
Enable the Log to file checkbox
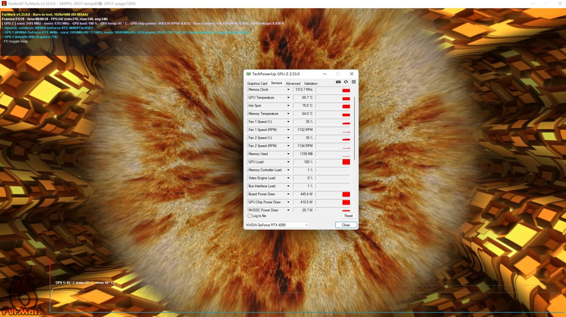[x=250, y=216]
